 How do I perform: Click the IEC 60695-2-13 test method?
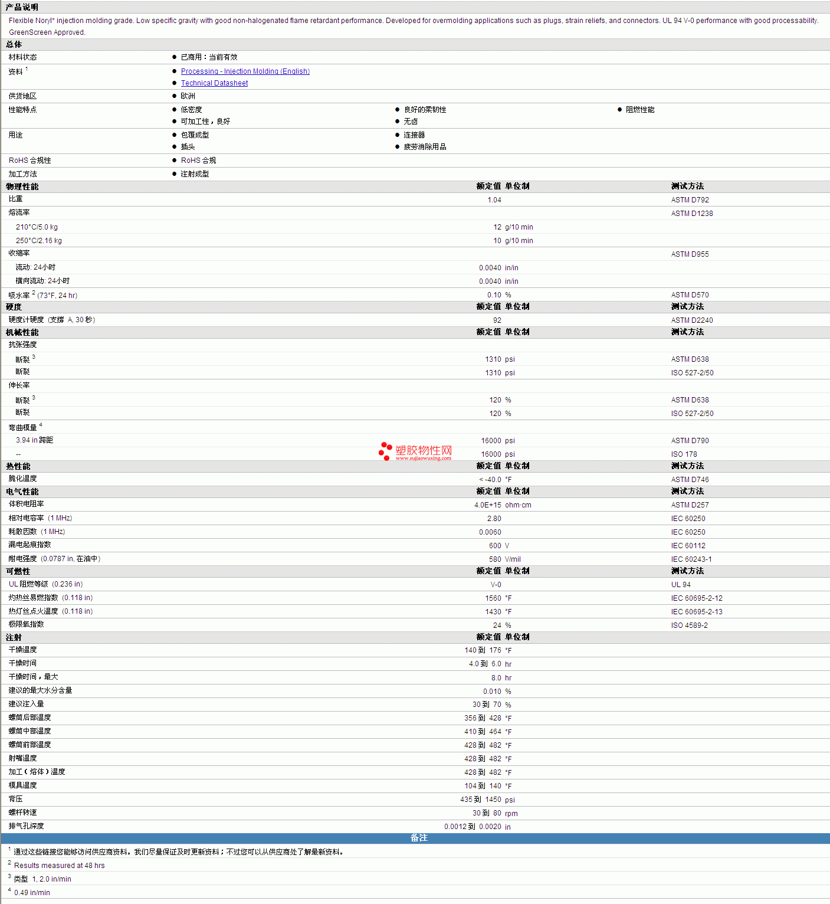click(697, 612)
